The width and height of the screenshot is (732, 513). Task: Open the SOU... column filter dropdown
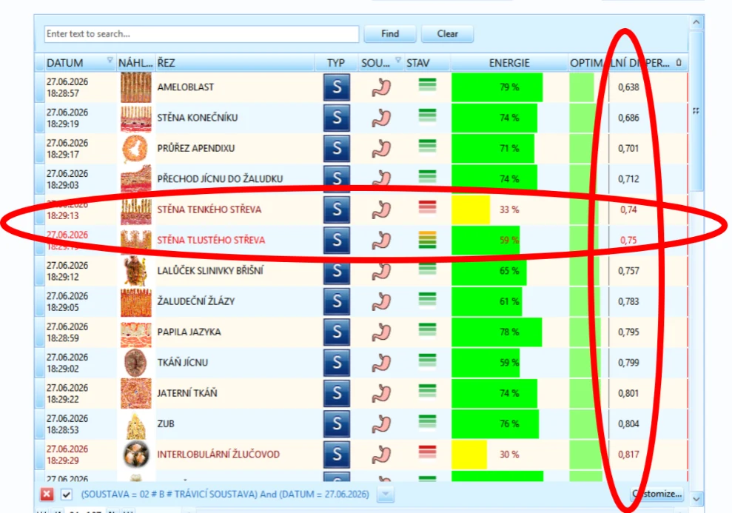398,60
